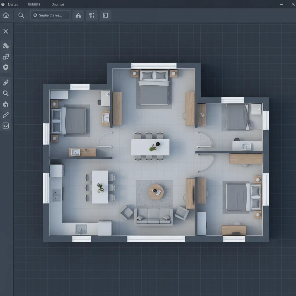The height and width of the screenshot is (296, 296).
Task: Open the scatter dots panel icon in toolbar
Action: (x=92, y=15)
